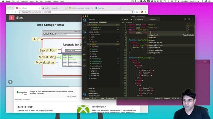213x119 pixels.
Task: Open App.test.js in the file tree
Action: click(95, 47)
